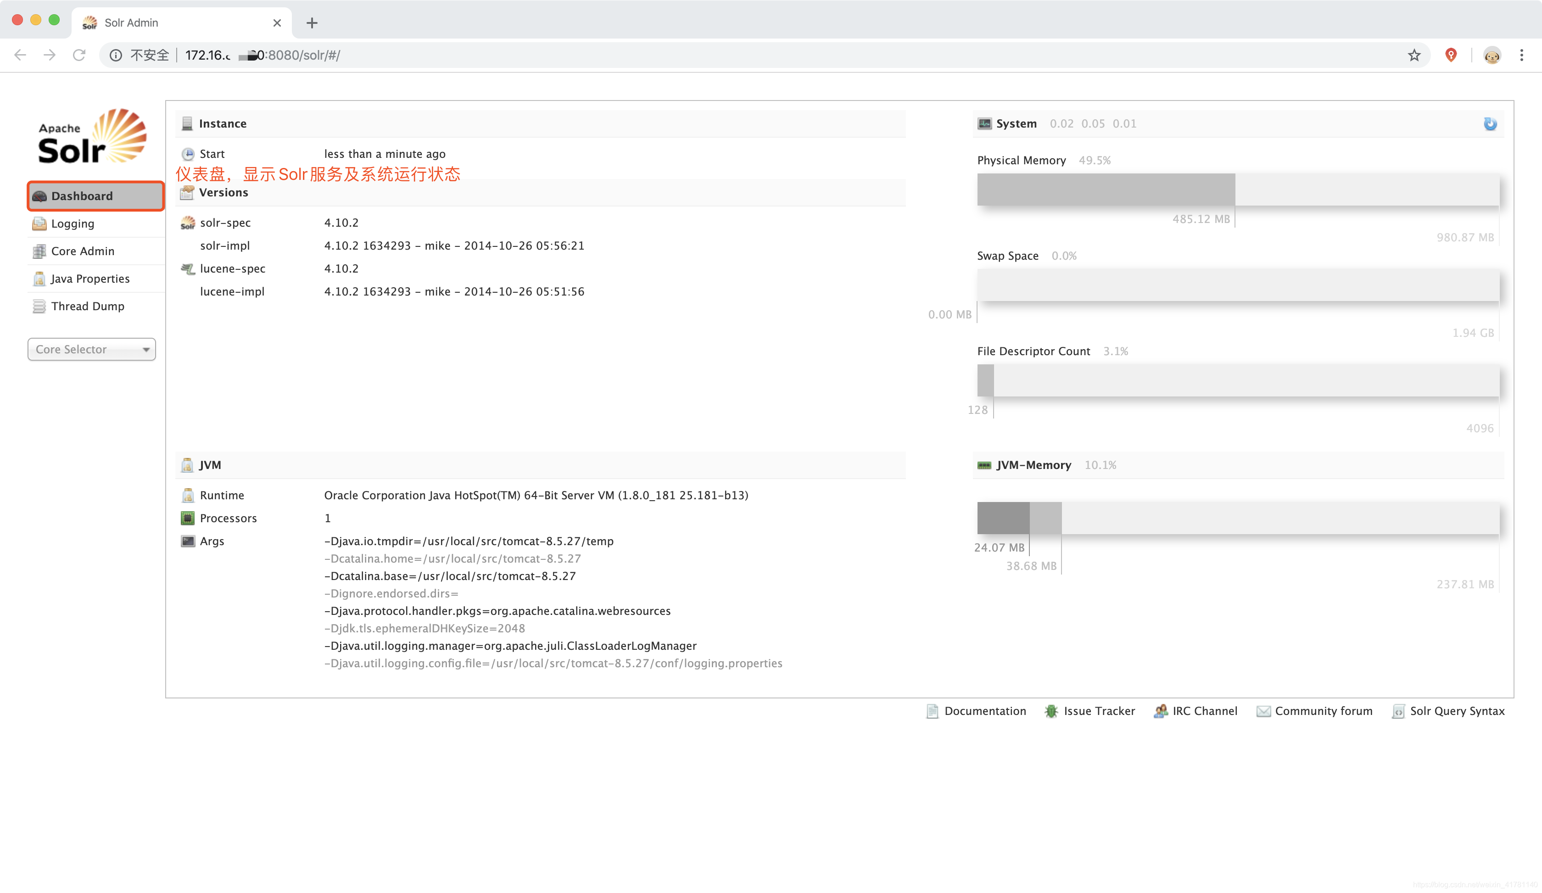This screenshot has width=1542, height=893.
Task: Click the lucene-impl version value text
Action: click(454, 292)
